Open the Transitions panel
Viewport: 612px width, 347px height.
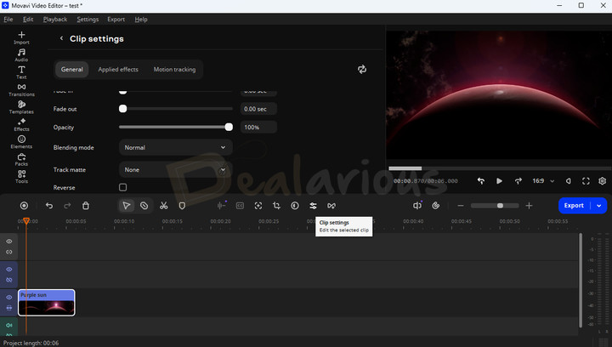21,90
